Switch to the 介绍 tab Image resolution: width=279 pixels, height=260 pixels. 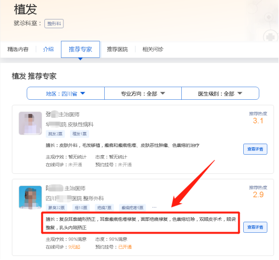(x=48, y=49)
